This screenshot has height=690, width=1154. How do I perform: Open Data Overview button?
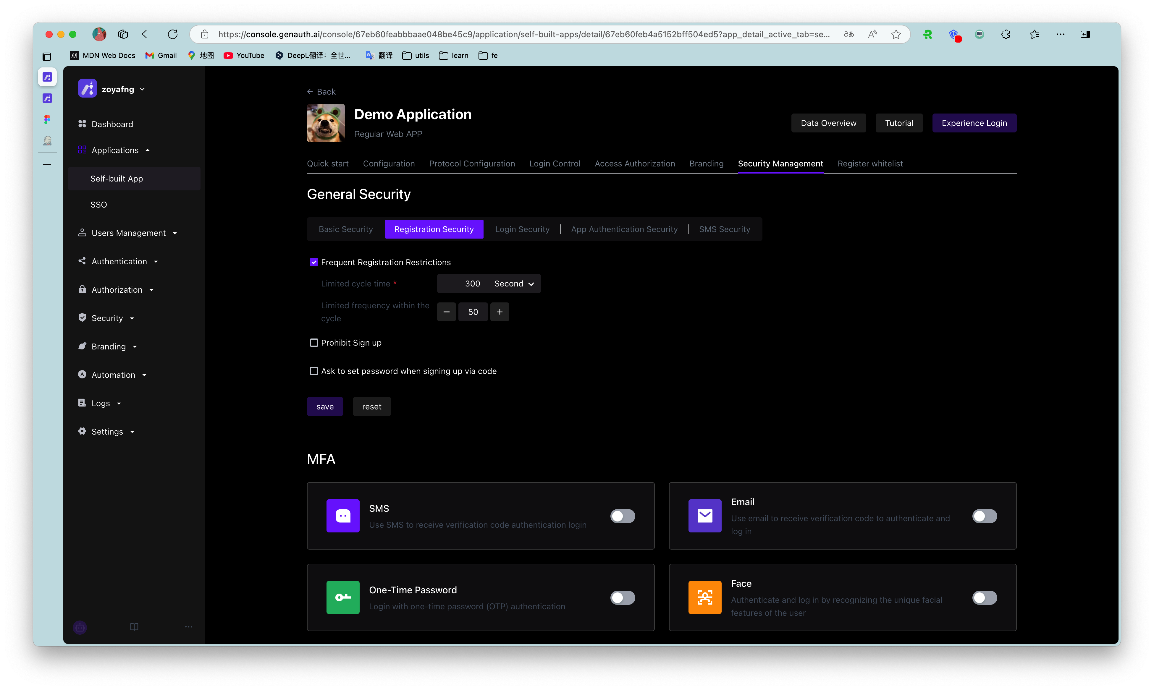click(828, 123)
